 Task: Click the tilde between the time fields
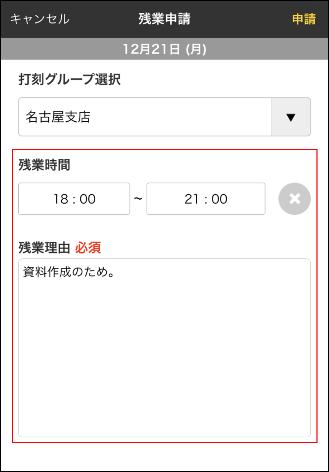pos(138,199)
